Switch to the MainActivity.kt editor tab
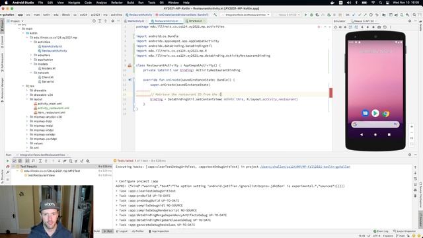Image resolution: width=423 pixels, height=238 pixels. coord(135,20)
